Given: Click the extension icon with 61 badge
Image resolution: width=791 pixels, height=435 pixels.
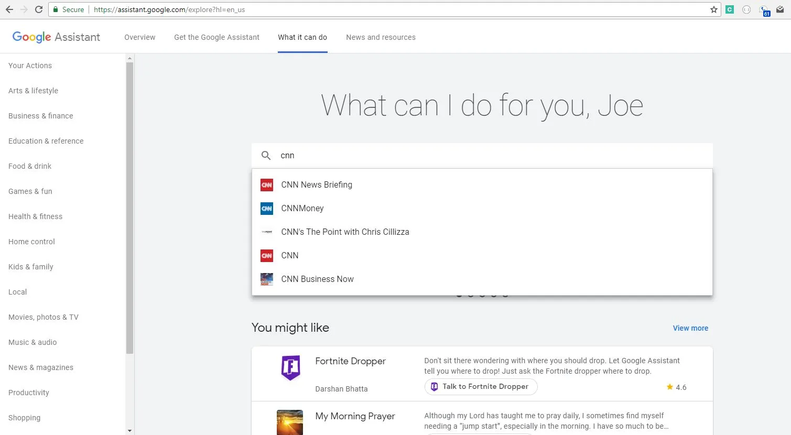Looking at the screenshot, I should tap(764, 10).
